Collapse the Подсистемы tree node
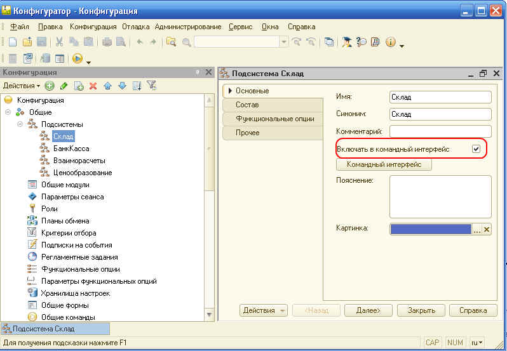This screenshot has height=351, width=507. pyautogui.click(x=20, y=124)
